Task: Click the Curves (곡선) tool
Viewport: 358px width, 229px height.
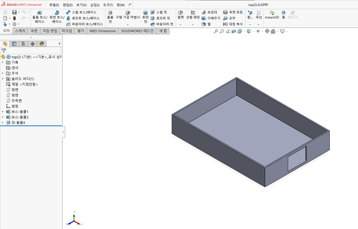Action: pos(259,15)
